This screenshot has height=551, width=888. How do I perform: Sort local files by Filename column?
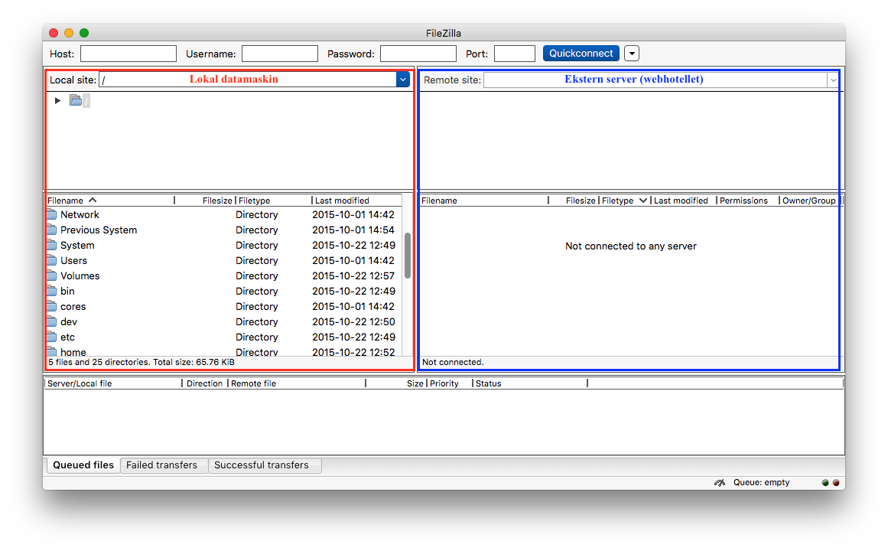point(110,201)
